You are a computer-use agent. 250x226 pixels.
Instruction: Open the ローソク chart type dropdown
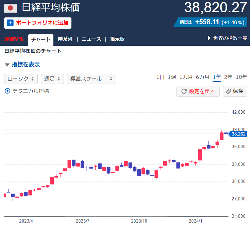click(x=21, y=79)
